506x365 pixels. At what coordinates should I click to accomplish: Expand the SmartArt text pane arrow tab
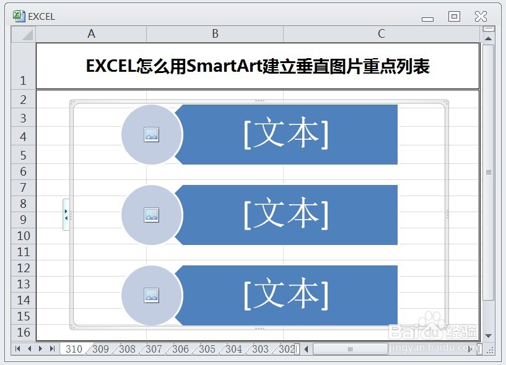click(66, 215)
